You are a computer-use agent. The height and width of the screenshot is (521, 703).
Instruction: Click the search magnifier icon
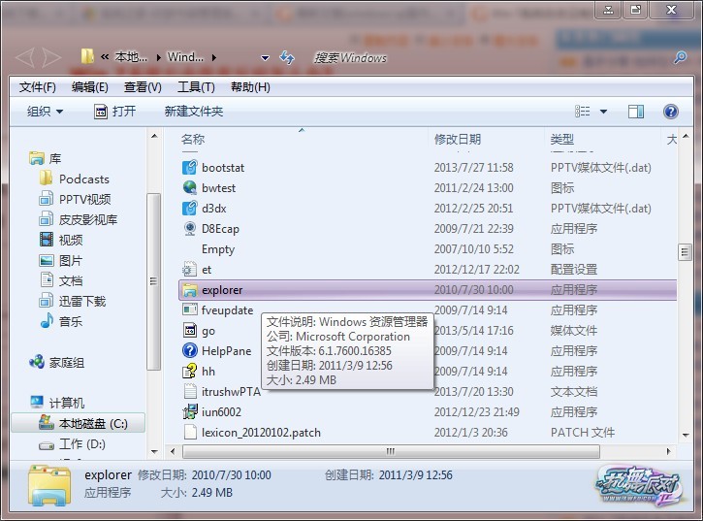click(680, 57)
